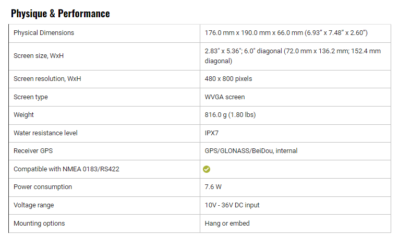Viewport: 399px width, 246px height.
Task: Click the 10V - 36V DC input value
Action: coord(232,205)
